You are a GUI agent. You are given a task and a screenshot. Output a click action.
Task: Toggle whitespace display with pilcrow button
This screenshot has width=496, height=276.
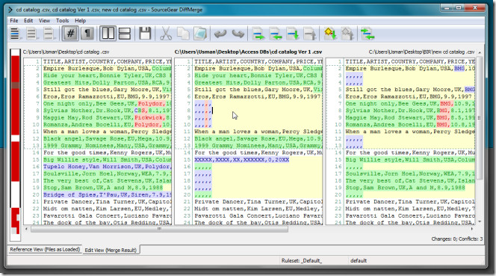[87, 34]
